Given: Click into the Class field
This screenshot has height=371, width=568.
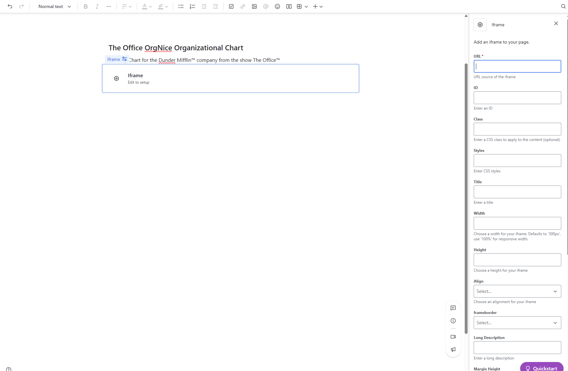Looking at the screenshot, I should (517, 129).
